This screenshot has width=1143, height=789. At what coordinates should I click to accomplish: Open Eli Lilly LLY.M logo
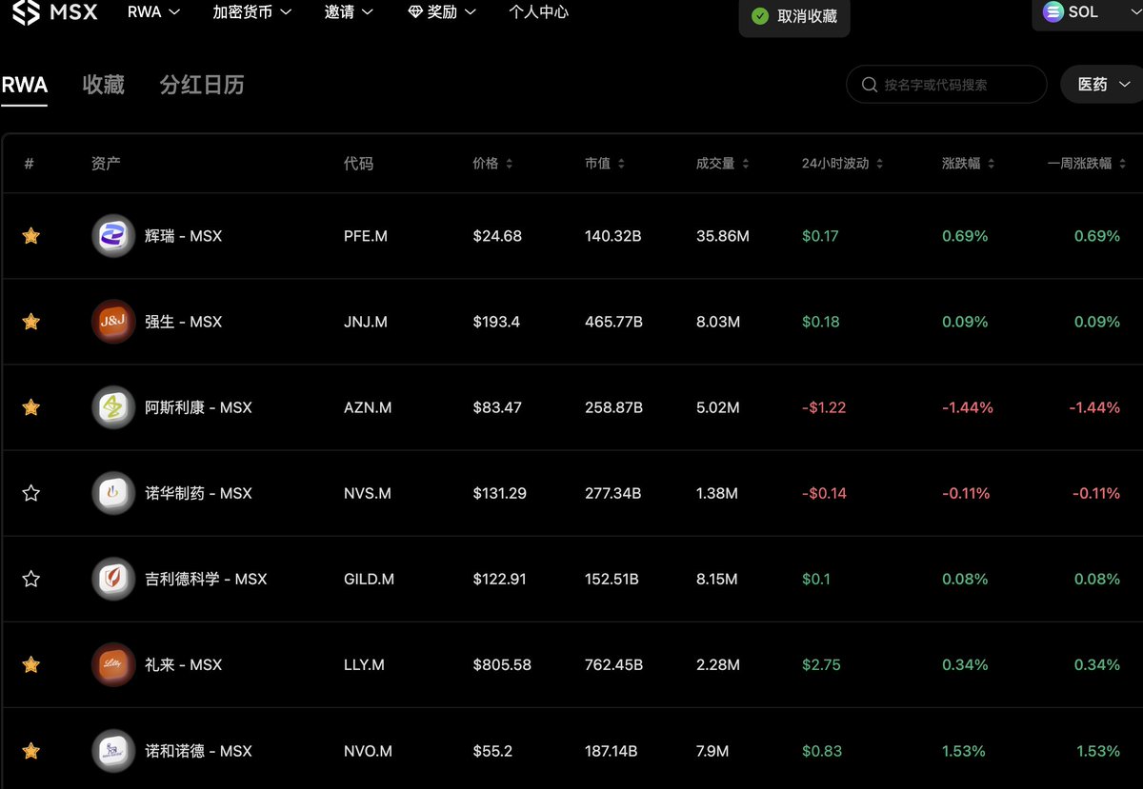113,664
